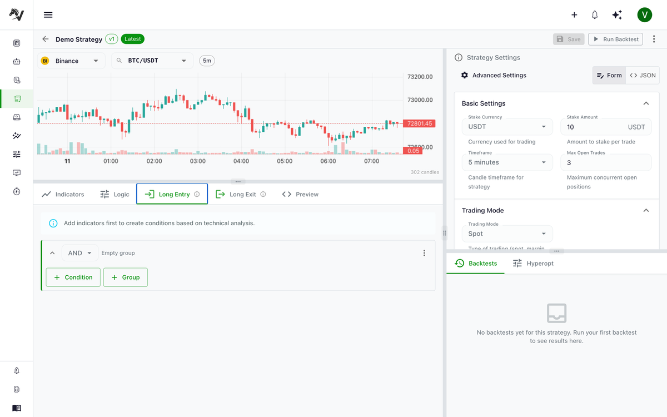
Task: Click the Run Backtest button
Action: [615, 39]
